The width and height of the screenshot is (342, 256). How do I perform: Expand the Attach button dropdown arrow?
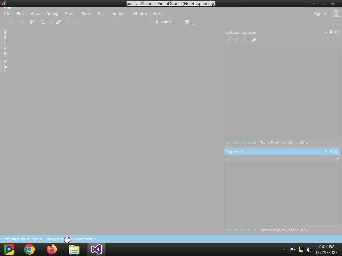(x=178, y=22)
